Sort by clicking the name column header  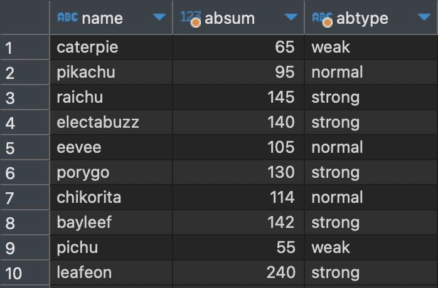pyautogui.click(x=102, y=18)
